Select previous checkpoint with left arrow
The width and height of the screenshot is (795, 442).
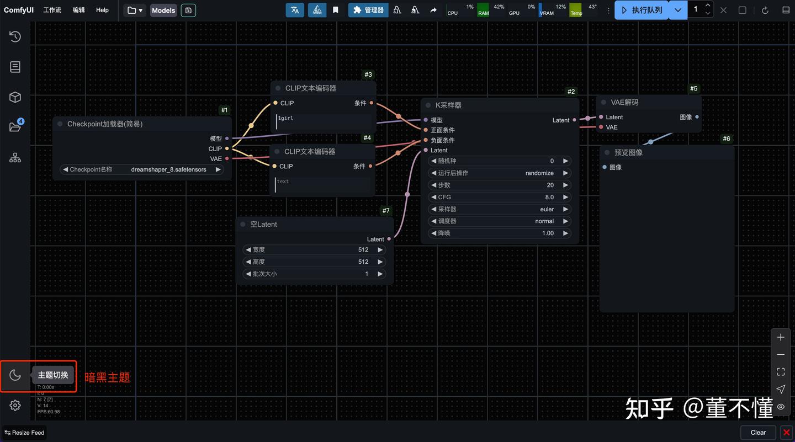coord(66,169)
